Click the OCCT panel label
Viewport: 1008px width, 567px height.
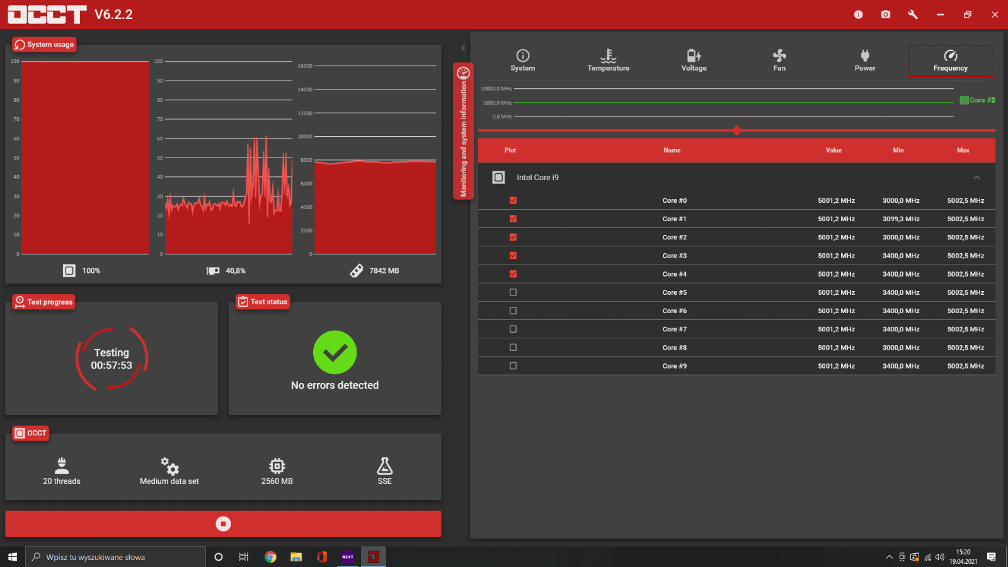(x=31, y=433)
